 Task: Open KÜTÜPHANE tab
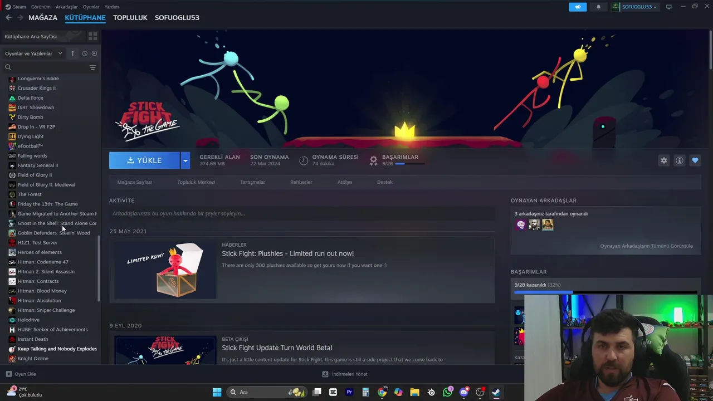85,18
